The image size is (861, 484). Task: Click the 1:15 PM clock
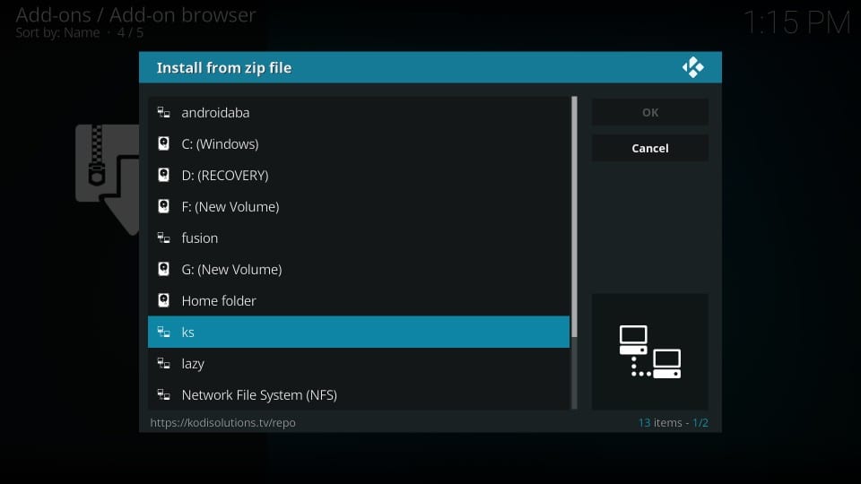(796, 23)
